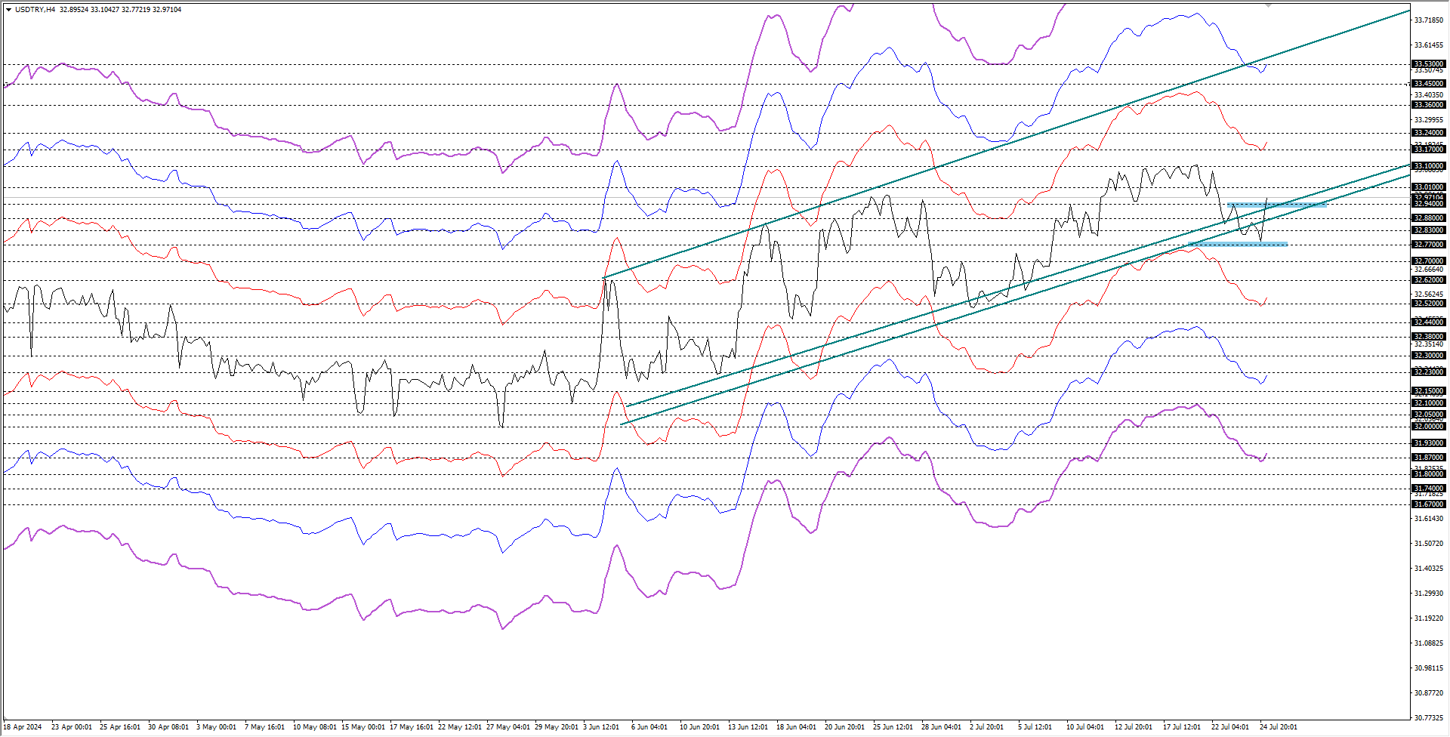Click the 20 Jun 20:01 time label

(x=845, y=727)
